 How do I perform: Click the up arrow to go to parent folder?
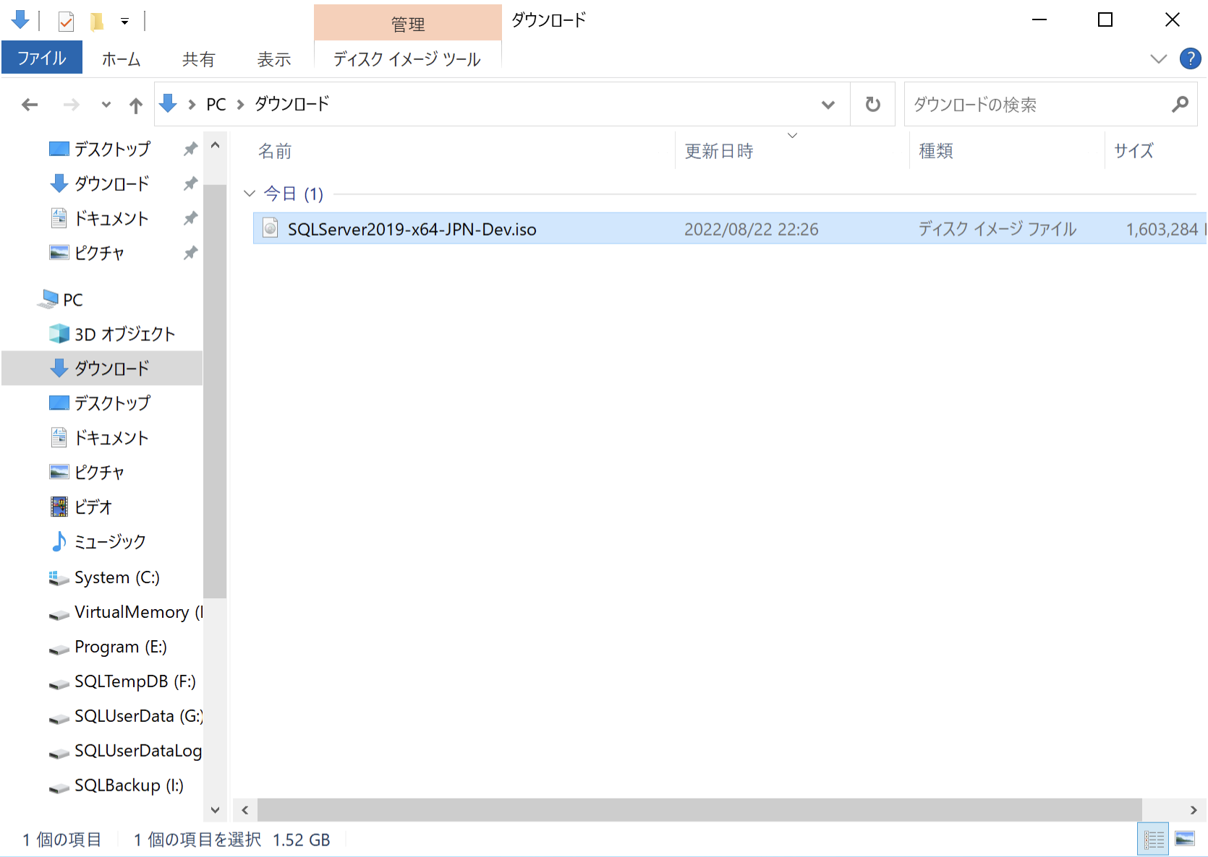135,104
